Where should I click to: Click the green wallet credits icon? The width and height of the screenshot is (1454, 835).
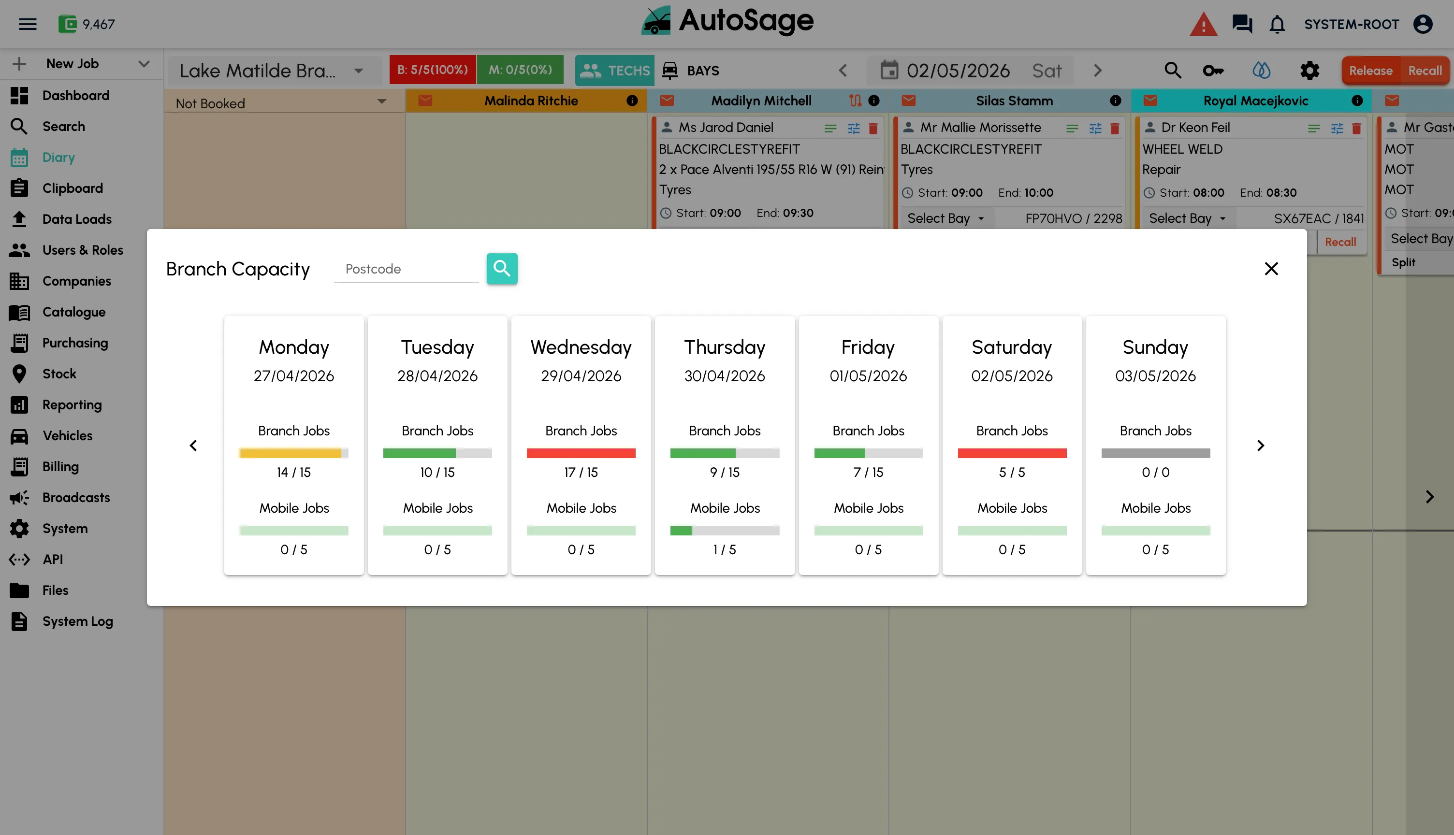pyautogui.click(x=67, y=24)
